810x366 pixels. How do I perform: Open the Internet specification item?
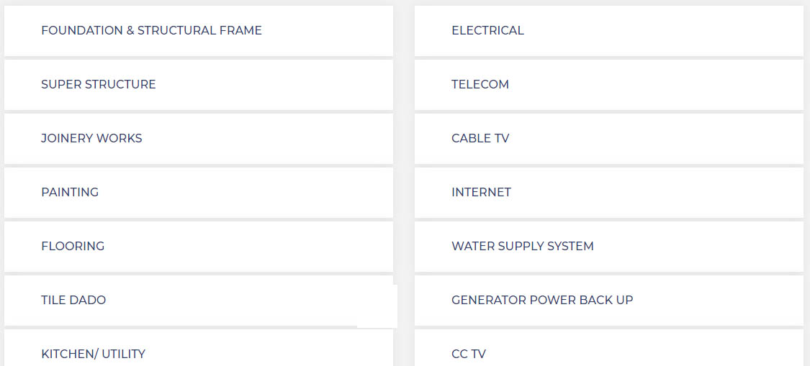click(x=609, y=193)
